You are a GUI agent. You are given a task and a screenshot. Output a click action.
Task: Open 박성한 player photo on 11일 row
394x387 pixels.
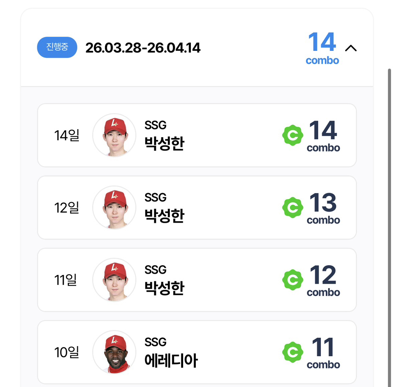pyautogui.click(x=114, y=280)
